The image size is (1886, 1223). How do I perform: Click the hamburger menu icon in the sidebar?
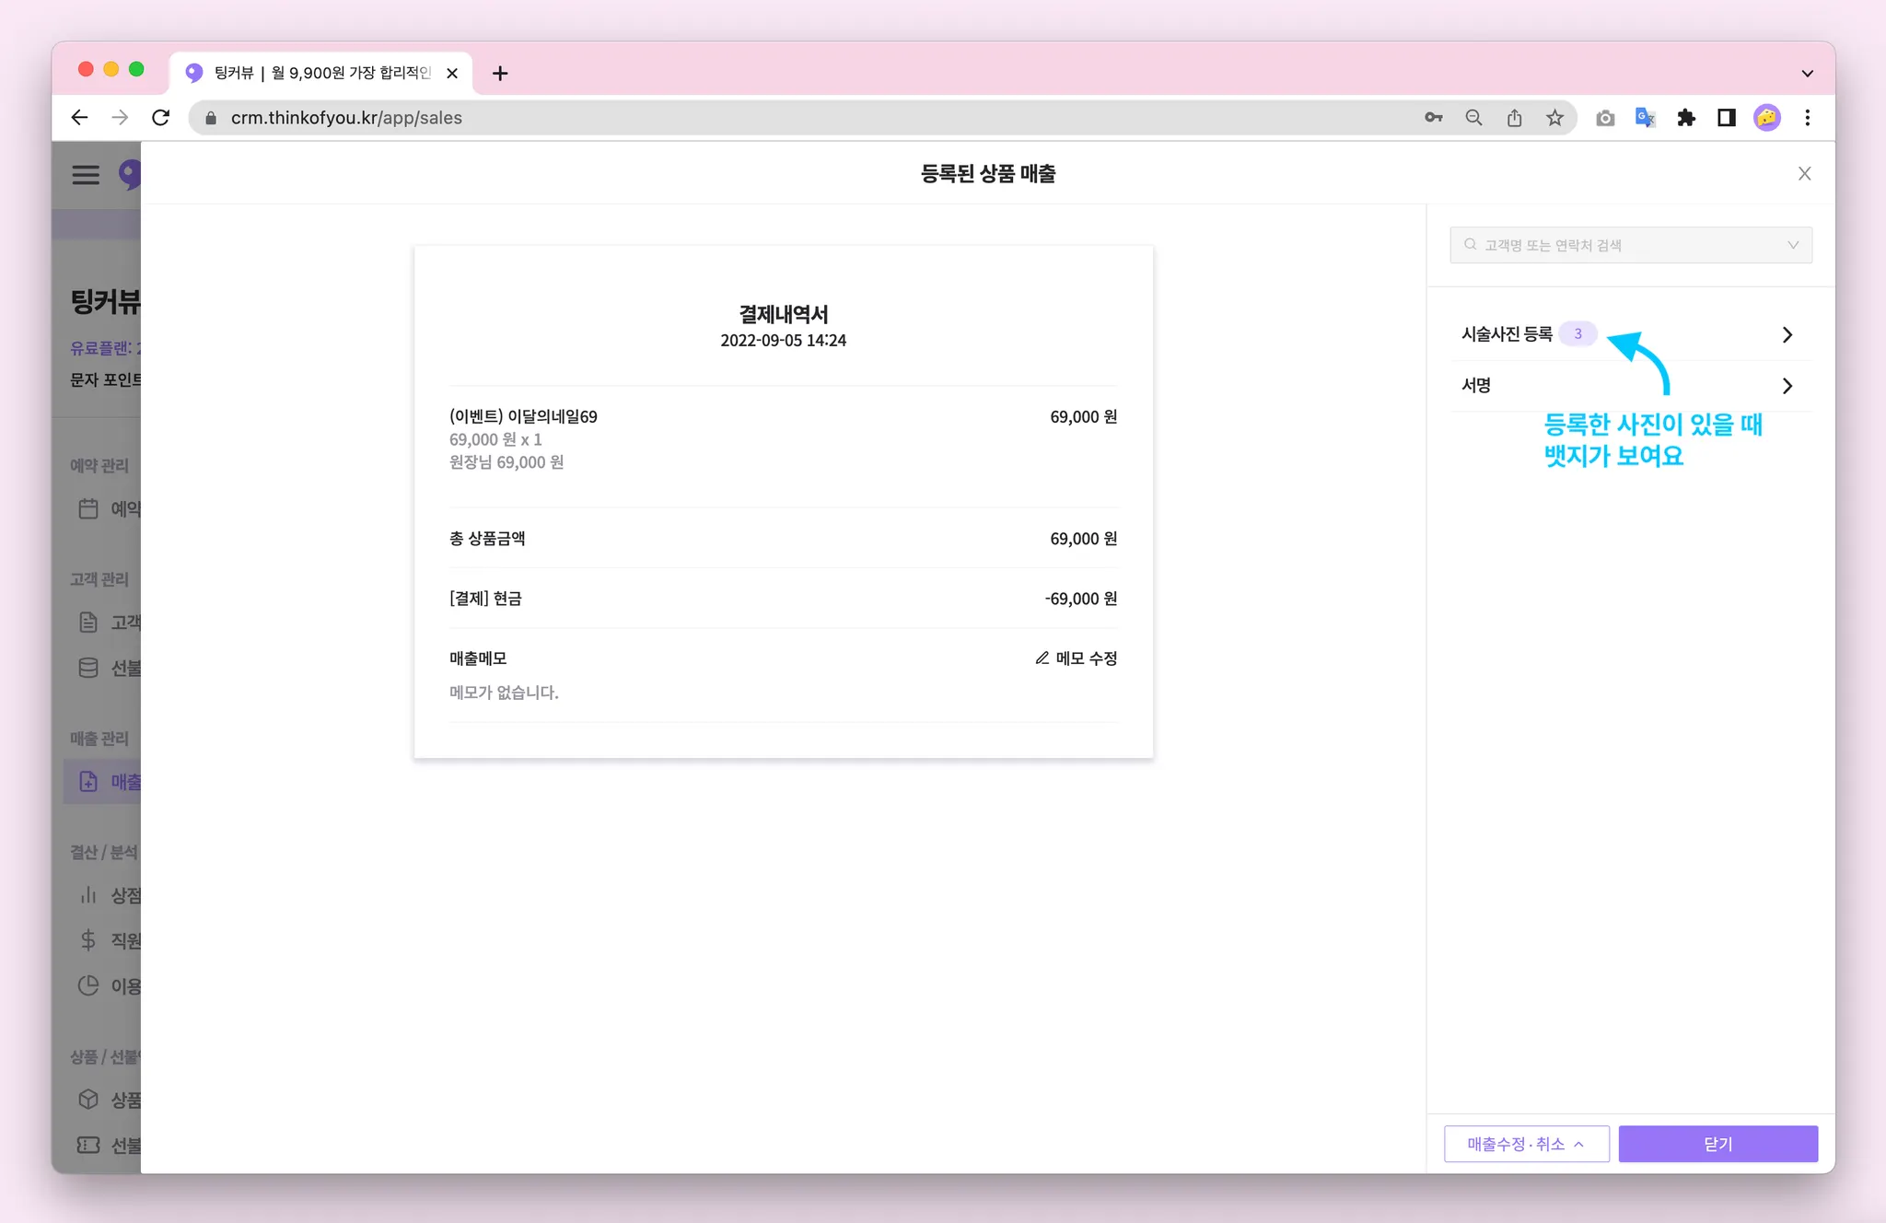[x=86, y=174]
